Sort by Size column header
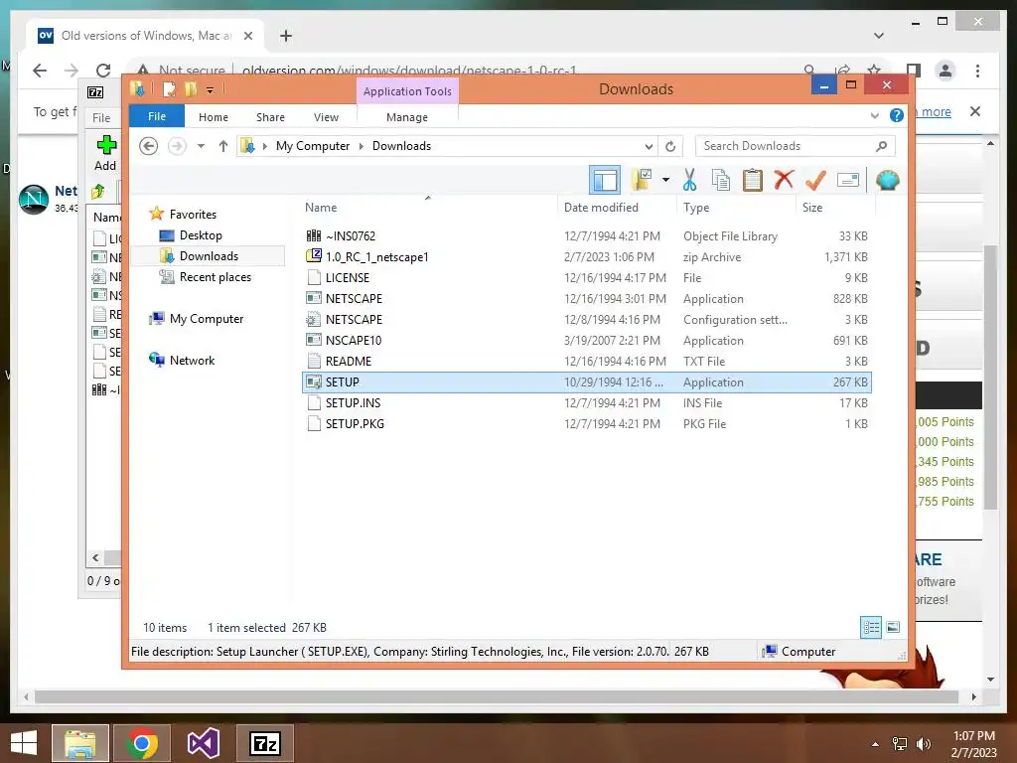The height and width of the screenshot is (763, 1017). coord(835,207)
